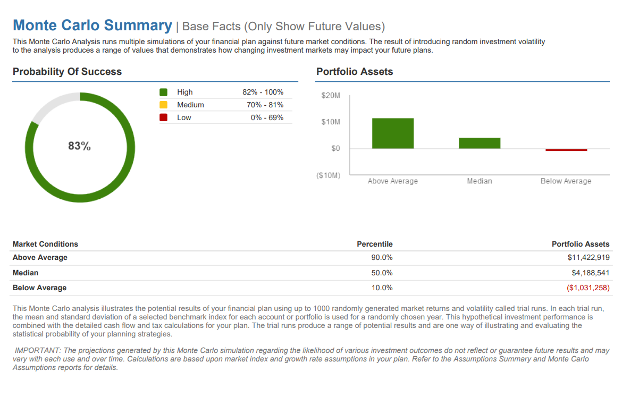Click the green High legend swatch
Screen dimensions: 622x396
tap(164, 92)
